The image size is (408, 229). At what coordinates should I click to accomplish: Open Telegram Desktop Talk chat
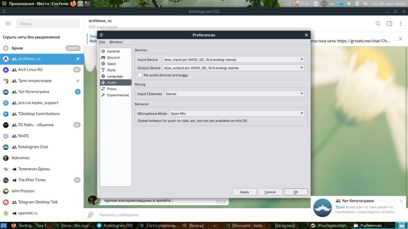pos(42,202)
